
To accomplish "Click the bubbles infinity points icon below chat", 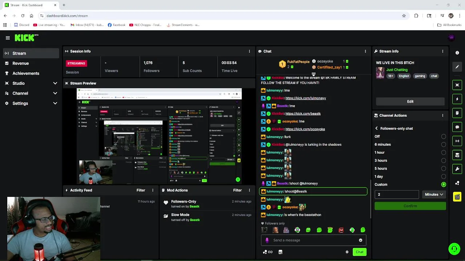I will (268, 252).
